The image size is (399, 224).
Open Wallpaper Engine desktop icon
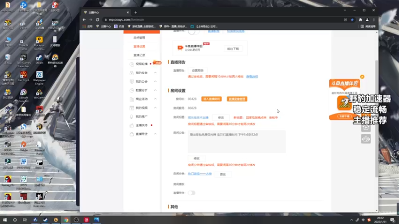click(x=39, y=78)
